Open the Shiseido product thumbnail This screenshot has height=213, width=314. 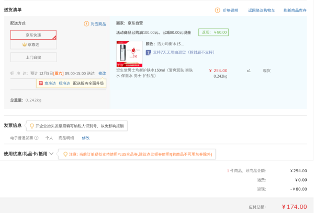coord(129,54)
